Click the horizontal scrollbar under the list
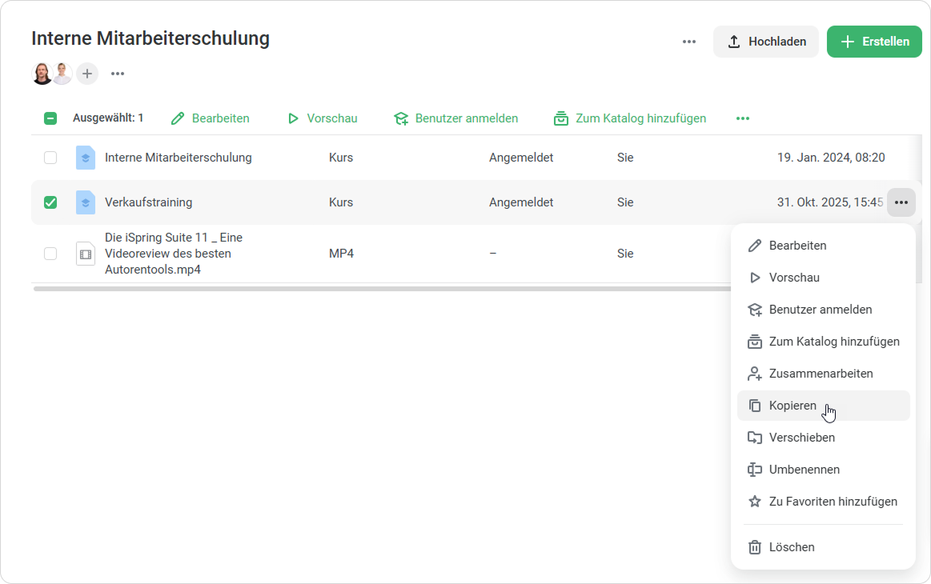Viewport: 931px width, 584px height. pyautogui.click(x=376, y=289)
